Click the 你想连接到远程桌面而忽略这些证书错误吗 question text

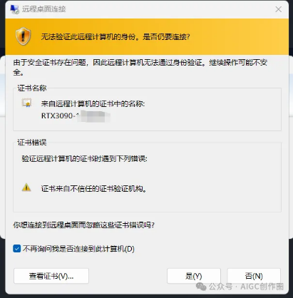(83, 225)
